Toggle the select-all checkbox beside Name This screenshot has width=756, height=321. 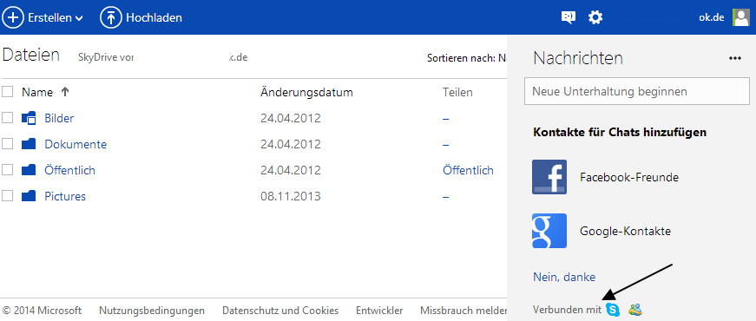point(7,92)
